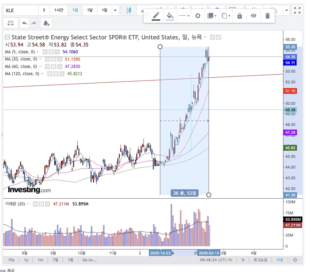Toggle log scale 로그눈금

click(x=260, y=260)
